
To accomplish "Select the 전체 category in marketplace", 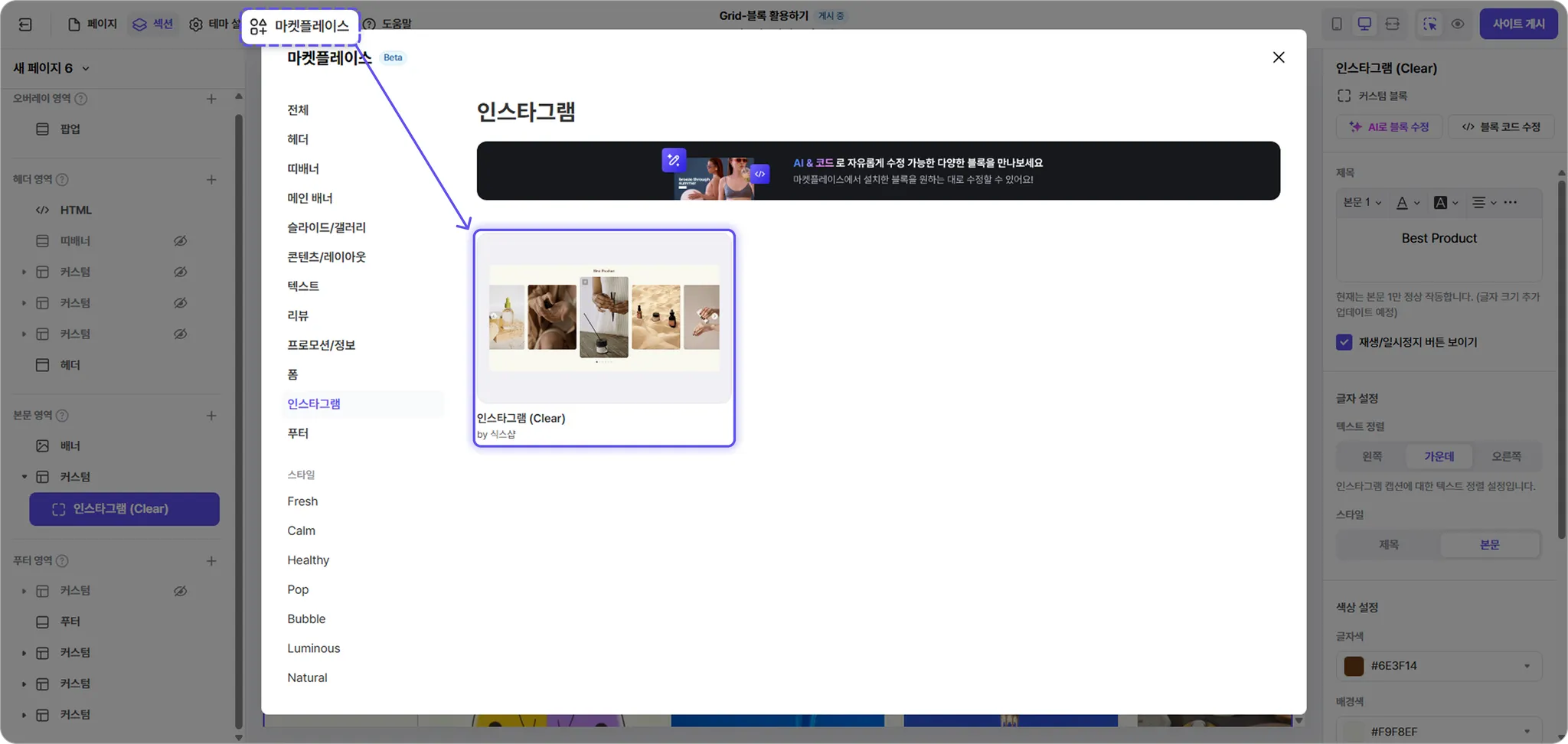I will click(298, 110).
